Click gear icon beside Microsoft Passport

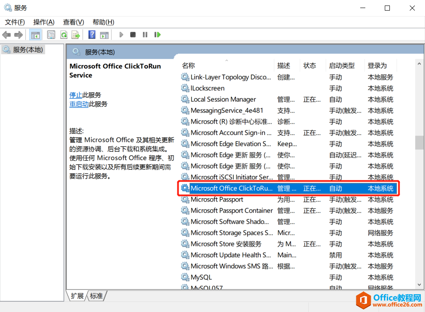(185, 199)
